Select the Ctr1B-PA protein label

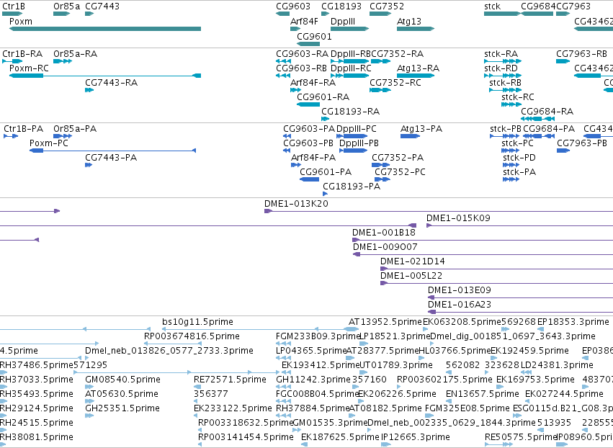pyautogui.click(x=24, y=129)
